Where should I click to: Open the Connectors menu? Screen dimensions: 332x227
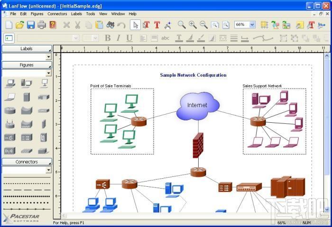tap(57, 14)
